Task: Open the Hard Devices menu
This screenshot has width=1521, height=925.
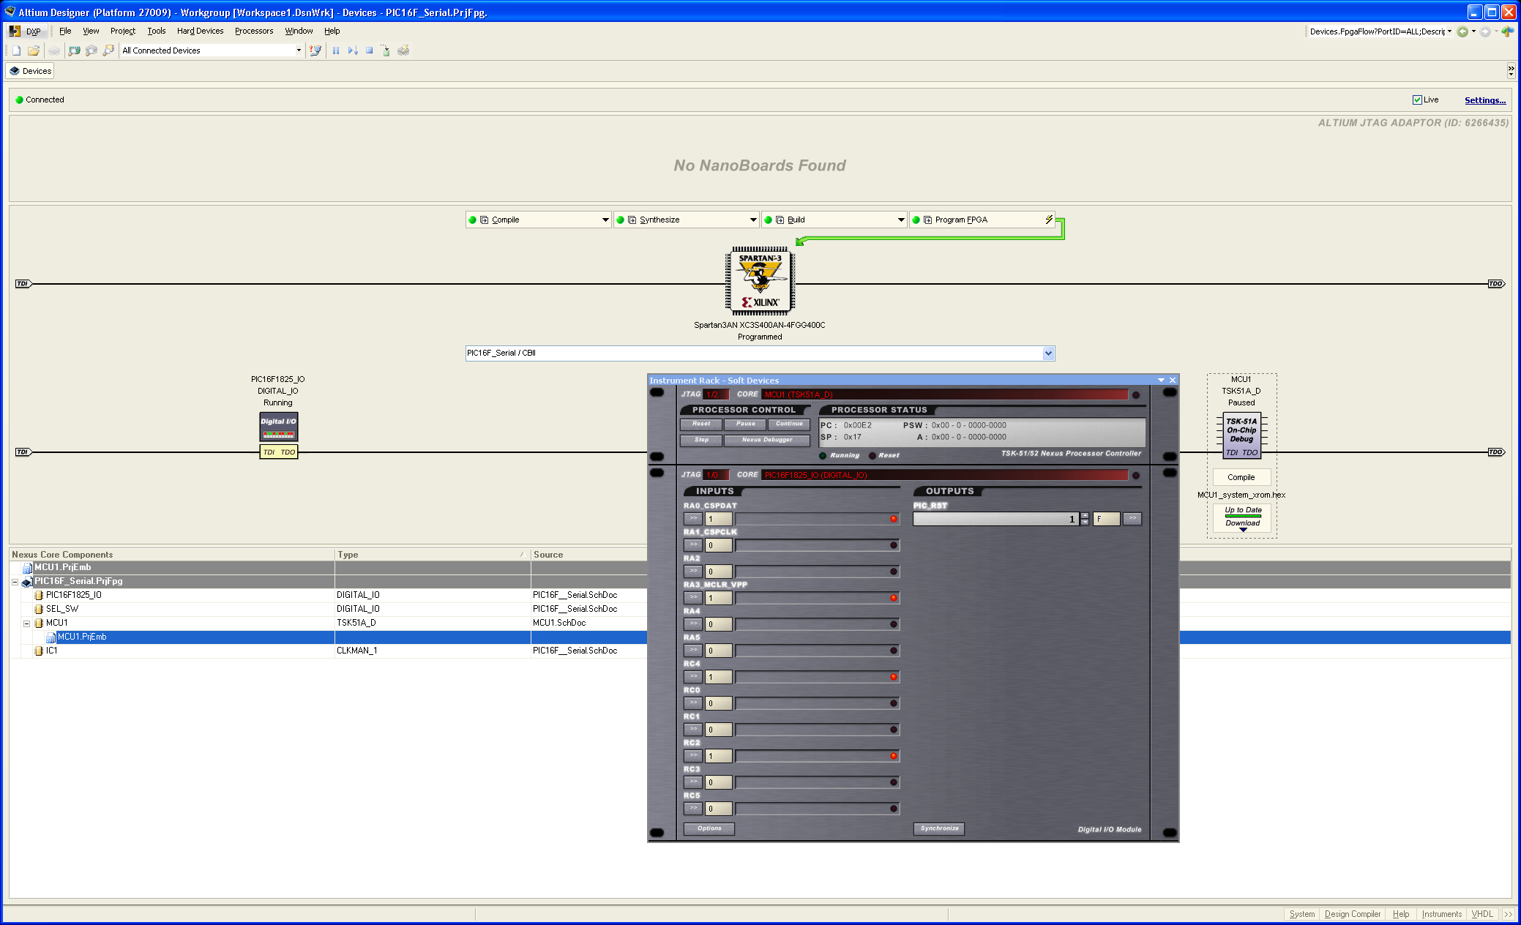Action: [200, 31]
